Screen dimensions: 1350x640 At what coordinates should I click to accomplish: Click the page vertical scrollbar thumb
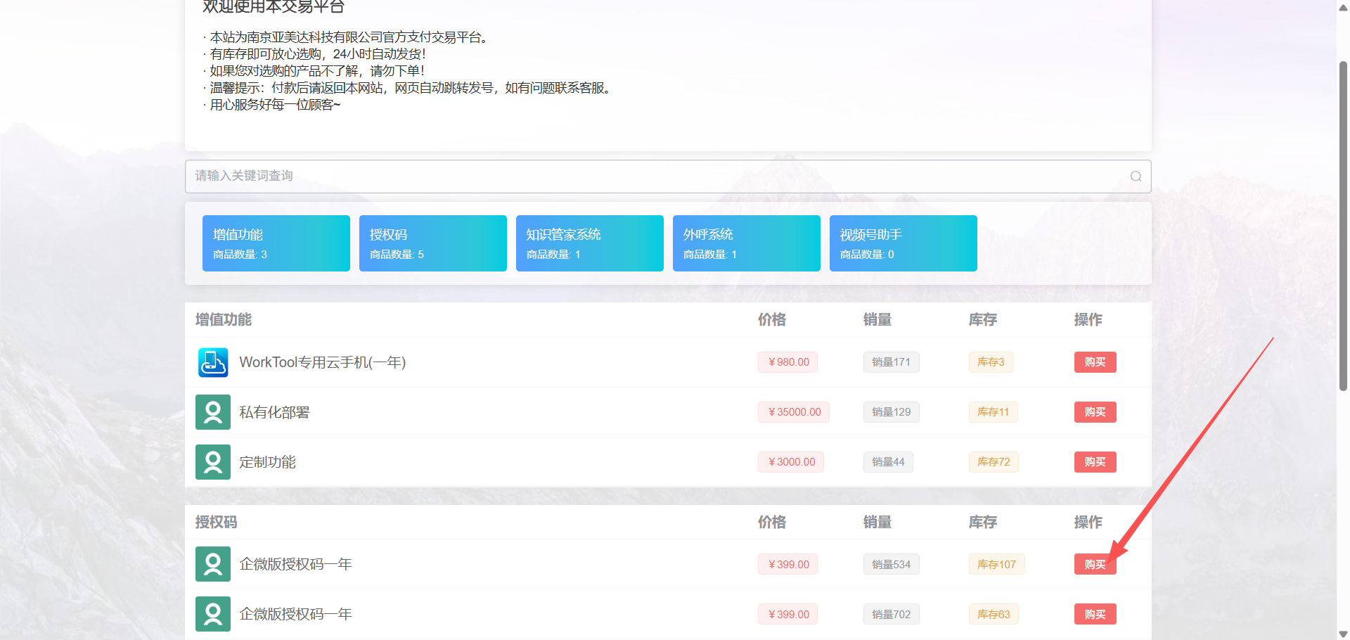point(1343,225)
